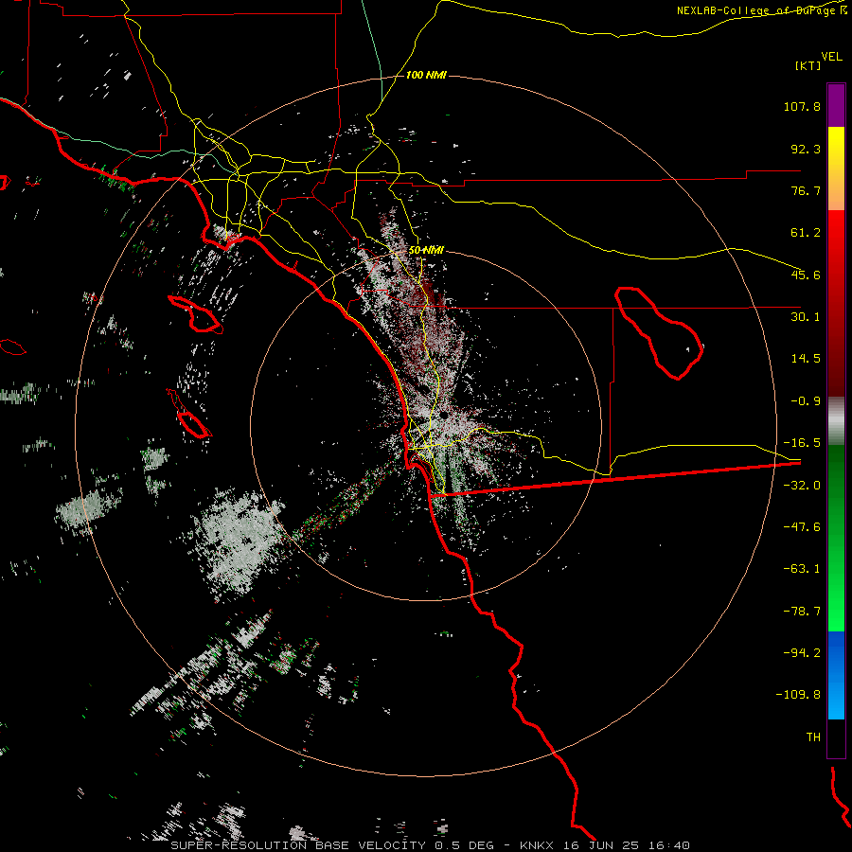Click the purple segment of color bar
The image size is (852, 852).
coord(836,105)
